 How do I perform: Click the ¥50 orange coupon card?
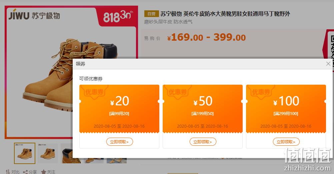[203, 109]
